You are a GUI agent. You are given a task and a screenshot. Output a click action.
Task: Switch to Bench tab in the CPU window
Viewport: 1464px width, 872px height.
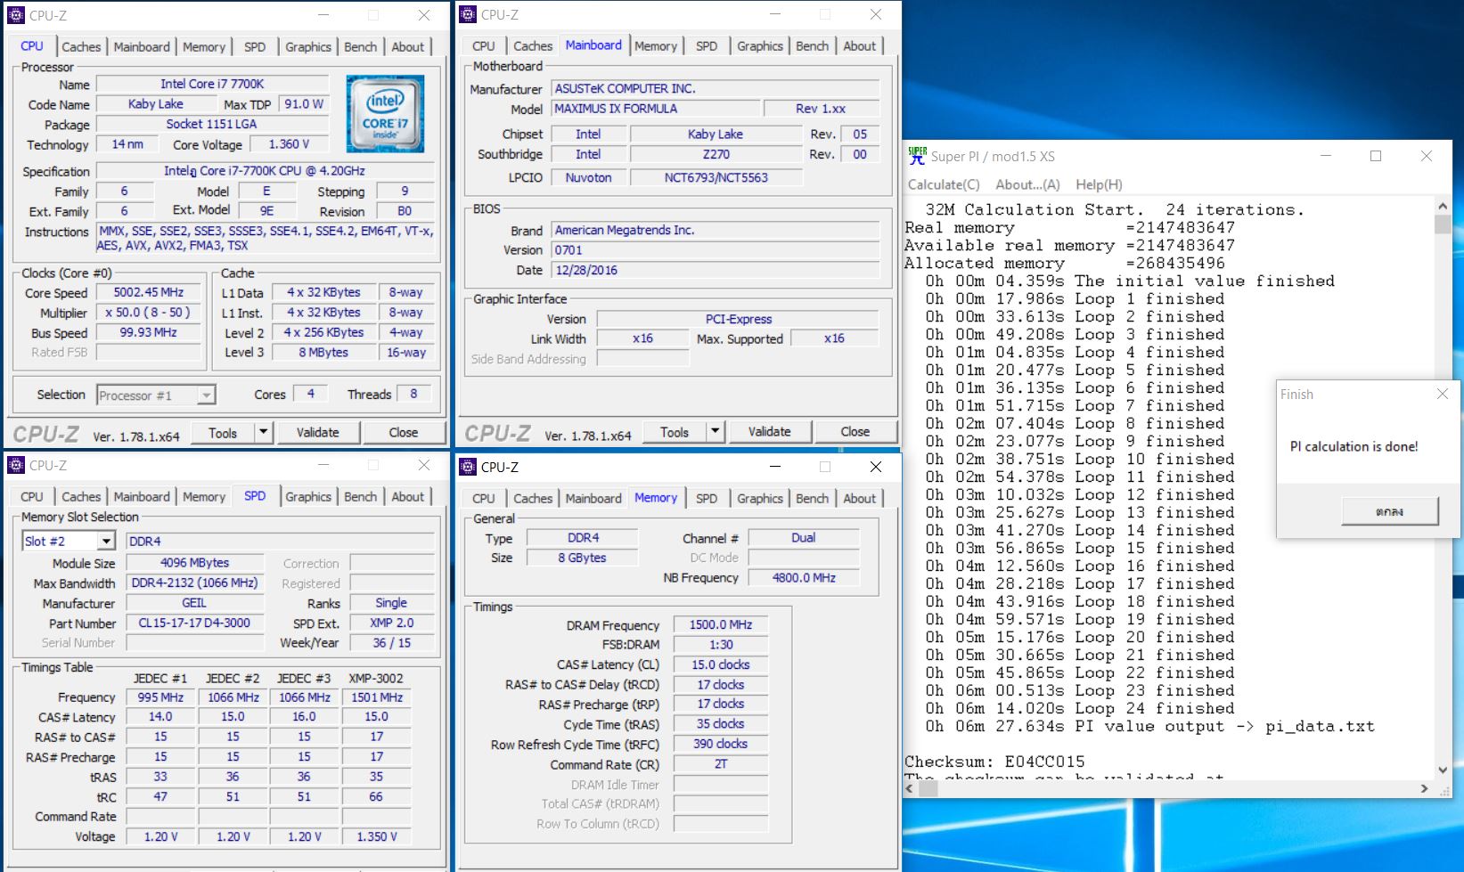click(360, 46)
